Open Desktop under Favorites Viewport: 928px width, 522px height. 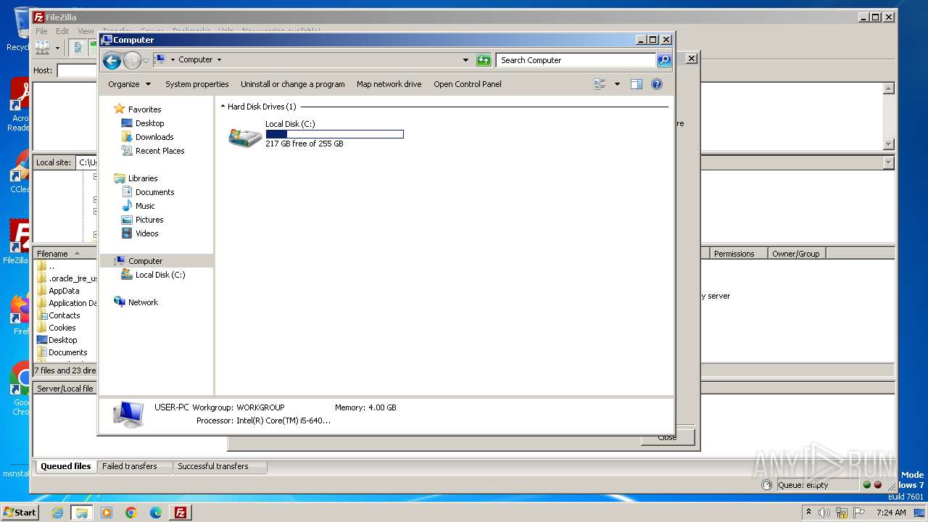pyautogui.click(x=149, y=123)
